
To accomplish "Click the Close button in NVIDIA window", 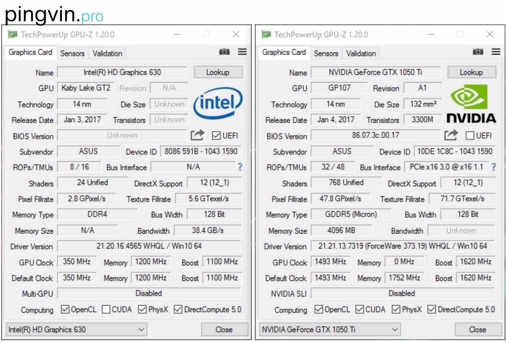I will 477,330.
